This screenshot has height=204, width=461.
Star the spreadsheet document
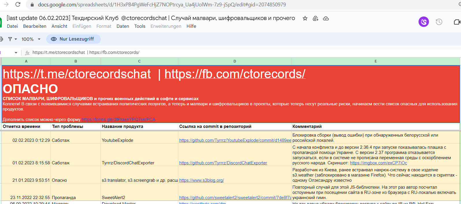[305, 19]
